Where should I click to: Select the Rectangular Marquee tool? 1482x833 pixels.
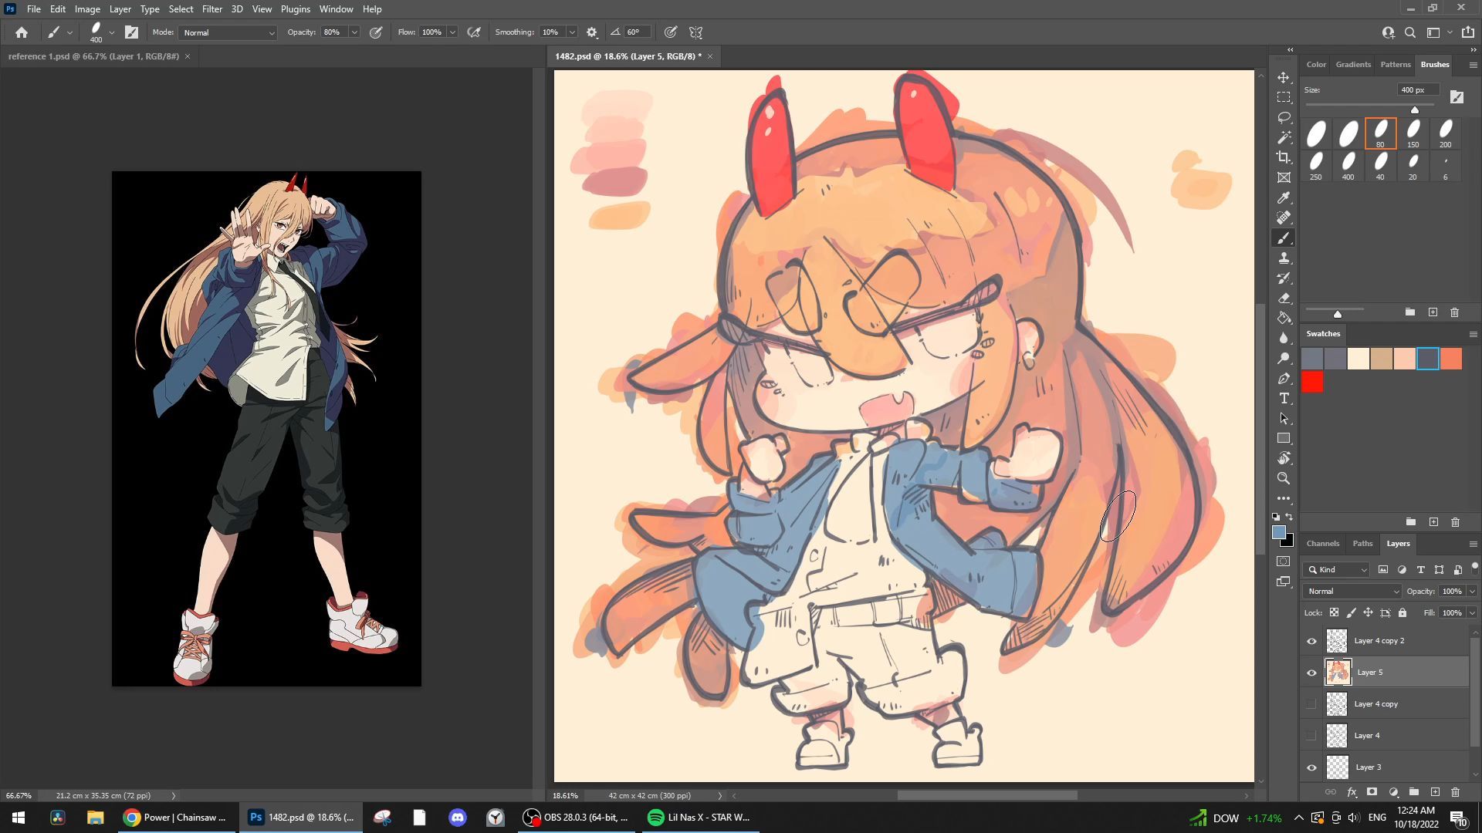point(1284,98)
